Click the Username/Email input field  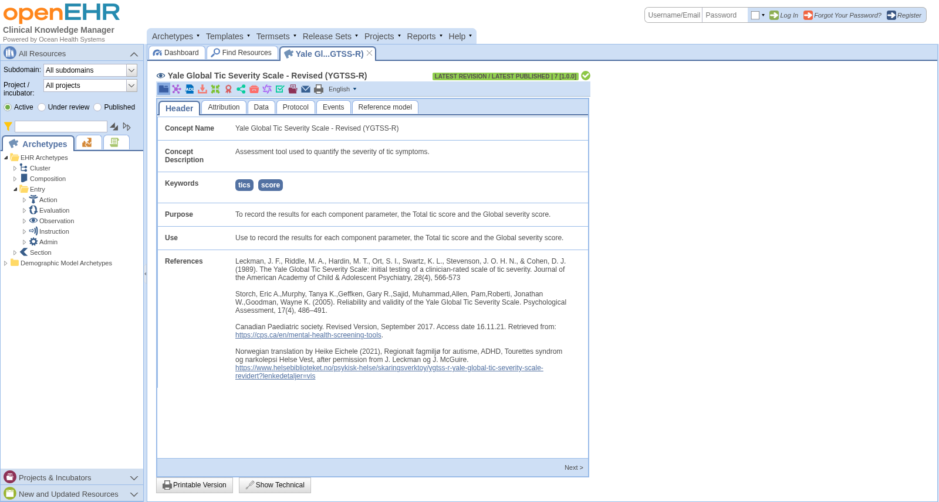674,15
